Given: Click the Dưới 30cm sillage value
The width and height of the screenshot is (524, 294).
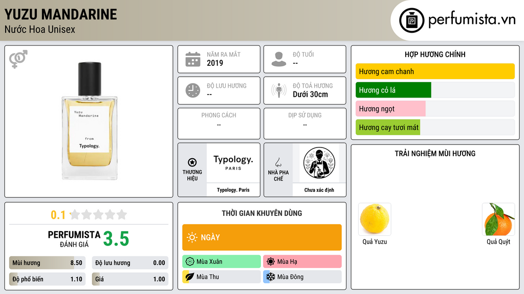Looking at the screenshot, I should [x=311, y=94].
